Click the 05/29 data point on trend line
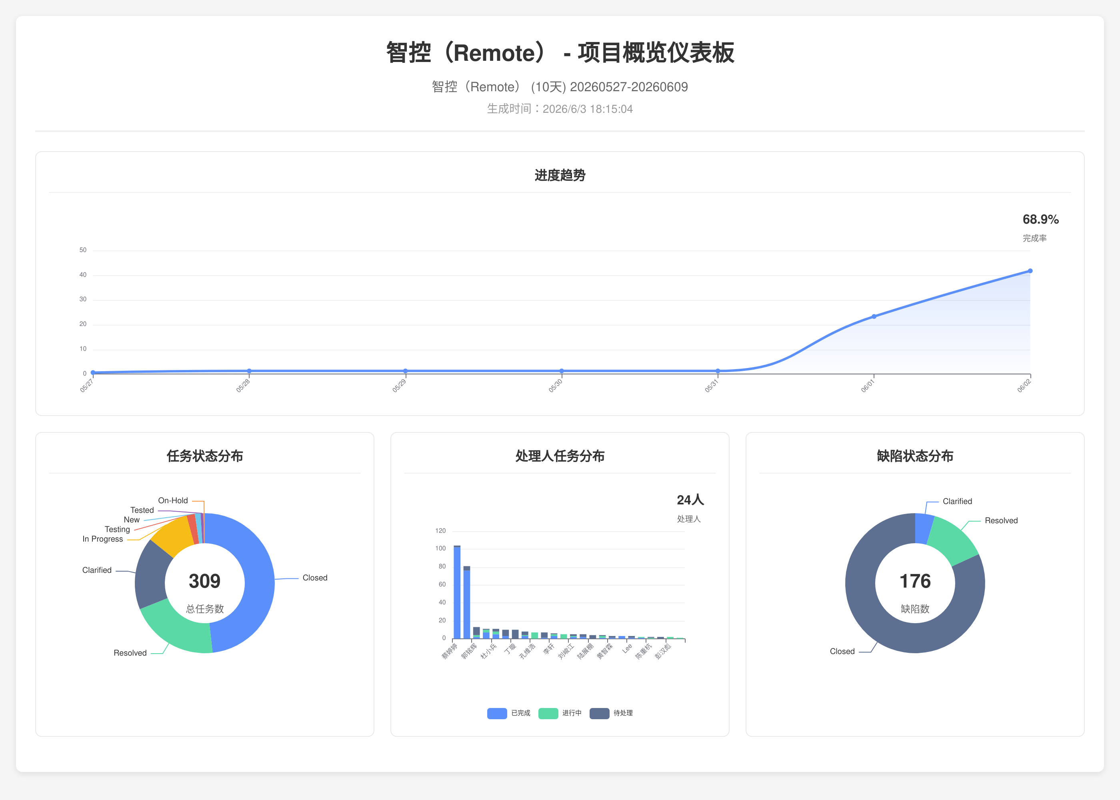Image resolution: width=1120 pixels, height=800 pixels. pyautogui.click(x=405, y=371)
